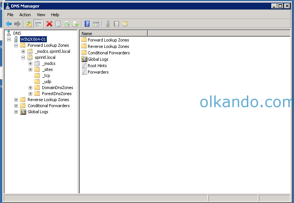The width and height of the screenshot is (294, 203).
Task: Select Conditional Forwarders label in right pane
Action: pos(109,53)
